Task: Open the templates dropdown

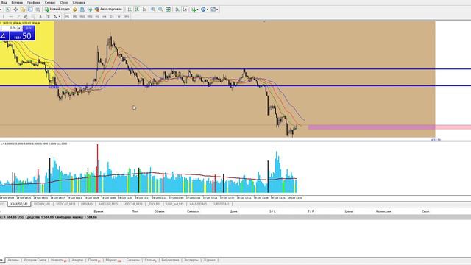Action: (214, 10)
